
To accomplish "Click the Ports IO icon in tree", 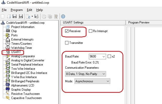I will pyautogui.click(x=8, y=35).
